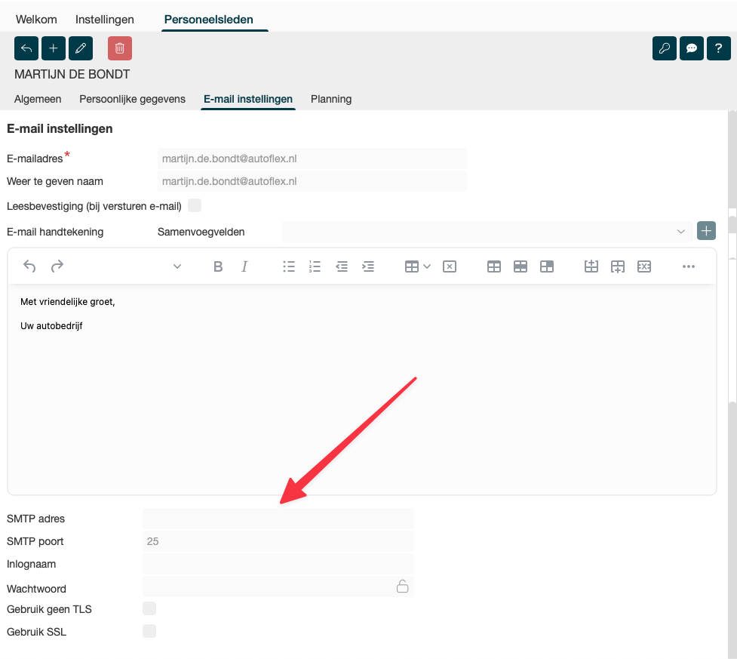Expand the paragraph style chevron in editor
The height and width of the screenshot is (659, 737).
click(177, 266)
